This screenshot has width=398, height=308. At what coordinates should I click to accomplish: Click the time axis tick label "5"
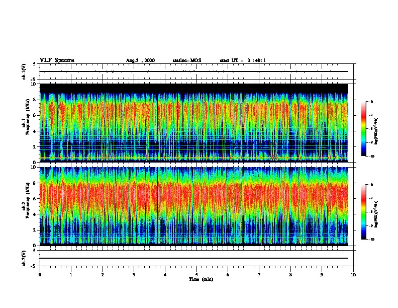(x=196, y=275)
